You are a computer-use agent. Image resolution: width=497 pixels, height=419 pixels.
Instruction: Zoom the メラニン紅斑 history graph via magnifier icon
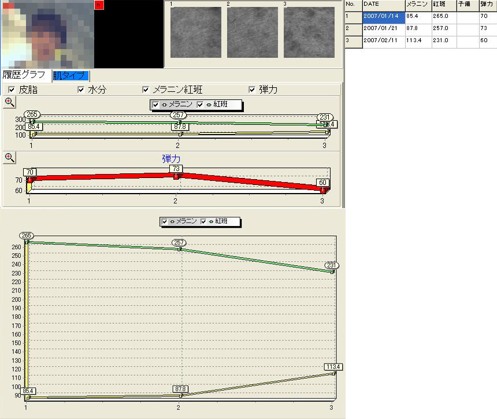9,102
